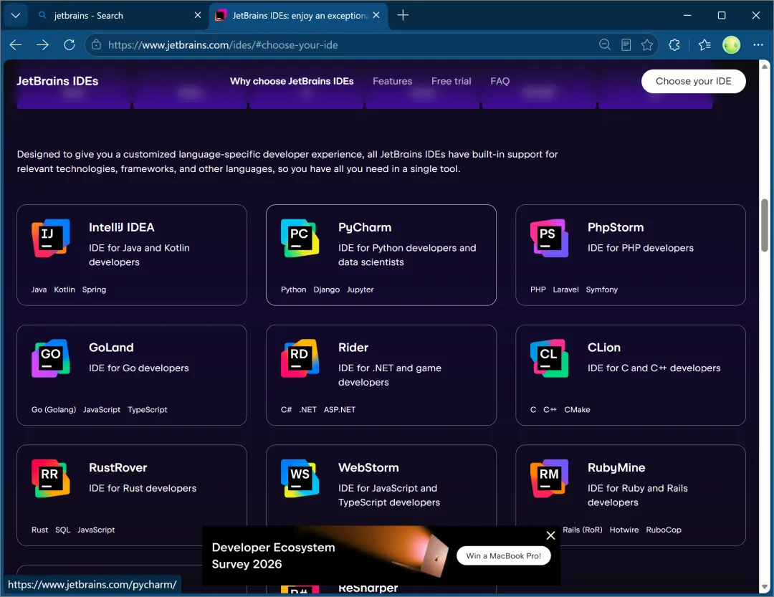
Task: Click the PhpStorm PS logo icon
Action: (549, 238)
